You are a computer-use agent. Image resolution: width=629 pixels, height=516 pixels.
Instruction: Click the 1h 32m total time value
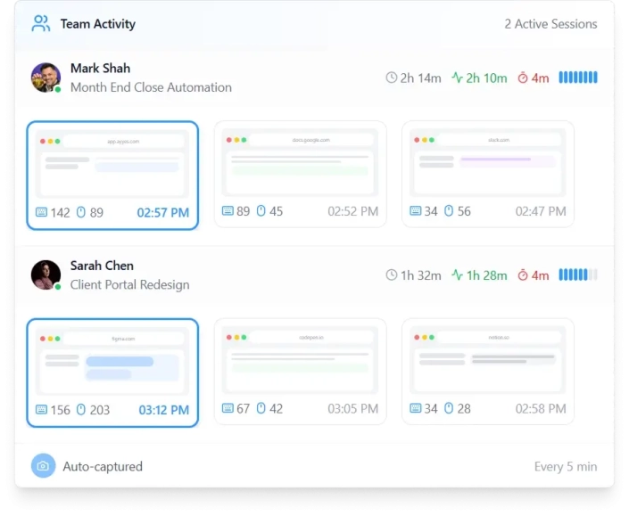[x=421, y=275]
